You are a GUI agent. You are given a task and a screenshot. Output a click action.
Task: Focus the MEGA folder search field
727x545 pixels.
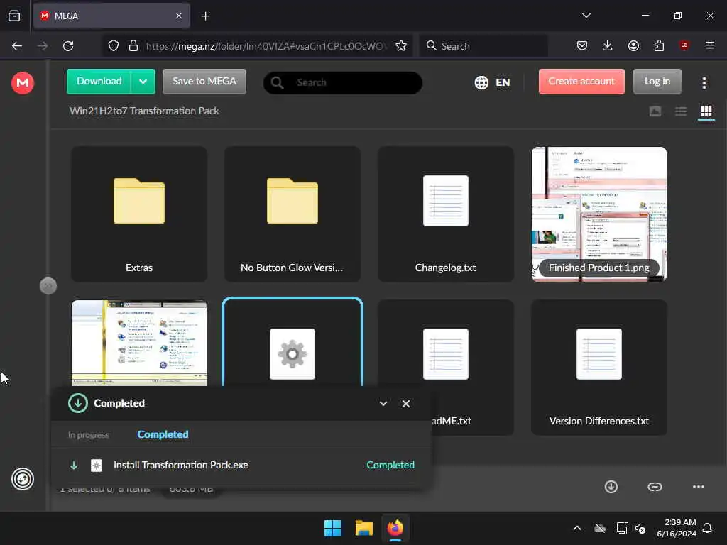[x=343, y=82]
